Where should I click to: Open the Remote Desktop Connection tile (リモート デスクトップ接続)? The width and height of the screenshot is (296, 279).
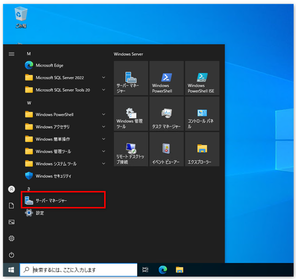131,149
